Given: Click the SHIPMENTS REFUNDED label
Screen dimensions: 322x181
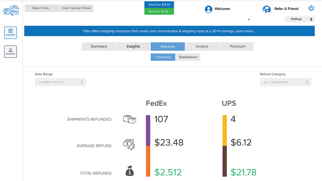Looking at the screenshot, I should pyautogui.click(x=89, y=119).
